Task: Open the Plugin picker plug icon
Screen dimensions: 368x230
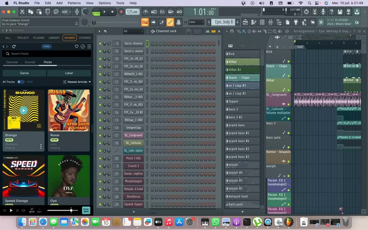Action: [296, 22]
